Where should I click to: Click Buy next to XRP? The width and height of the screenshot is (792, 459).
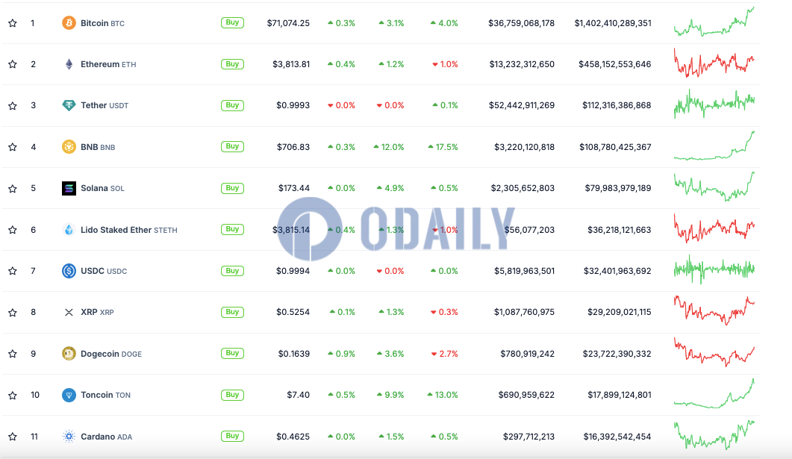(232, 312)
